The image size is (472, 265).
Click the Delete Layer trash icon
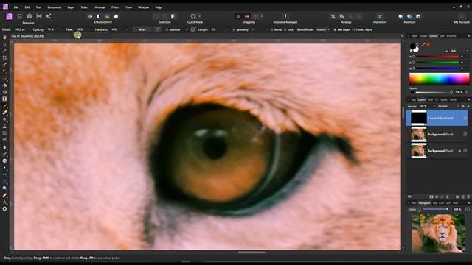(x=468, y=197)
